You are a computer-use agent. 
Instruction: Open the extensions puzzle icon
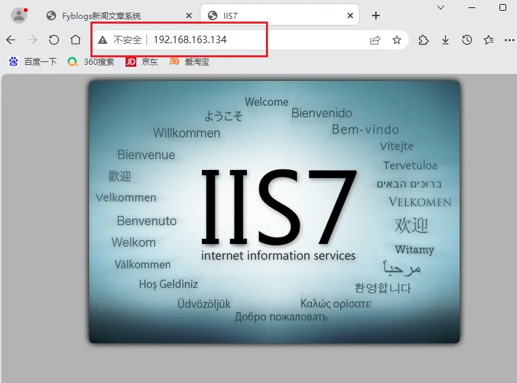point(423,40)
